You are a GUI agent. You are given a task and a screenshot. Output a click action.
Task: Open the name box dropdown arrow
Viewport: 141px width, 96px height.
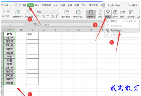coord(25,25)
